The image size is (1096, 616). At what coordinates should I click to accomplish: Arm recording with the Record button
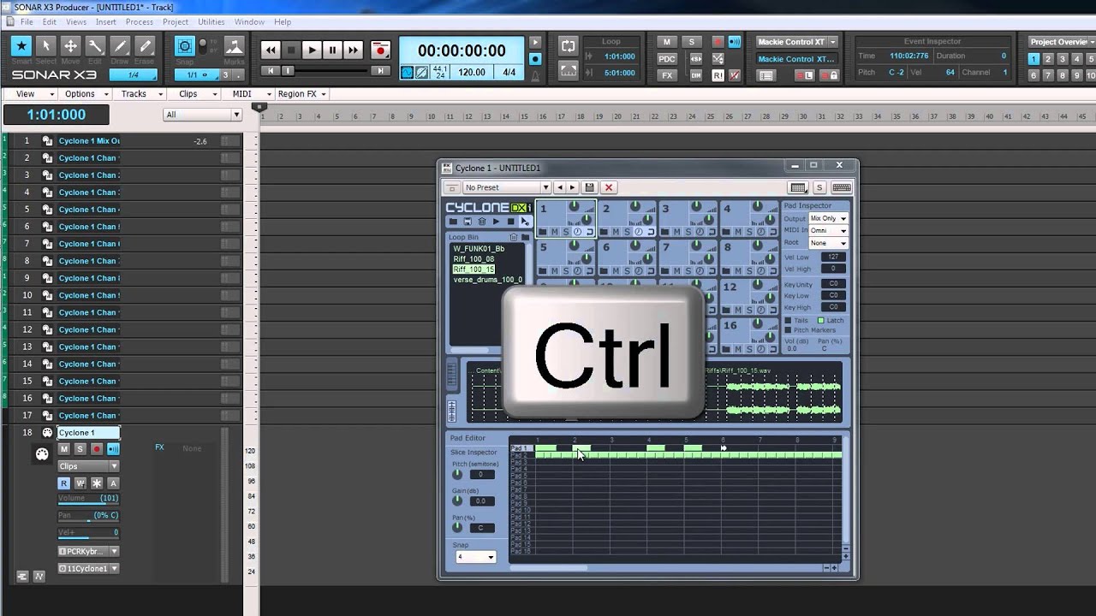[x=381, y=50]
